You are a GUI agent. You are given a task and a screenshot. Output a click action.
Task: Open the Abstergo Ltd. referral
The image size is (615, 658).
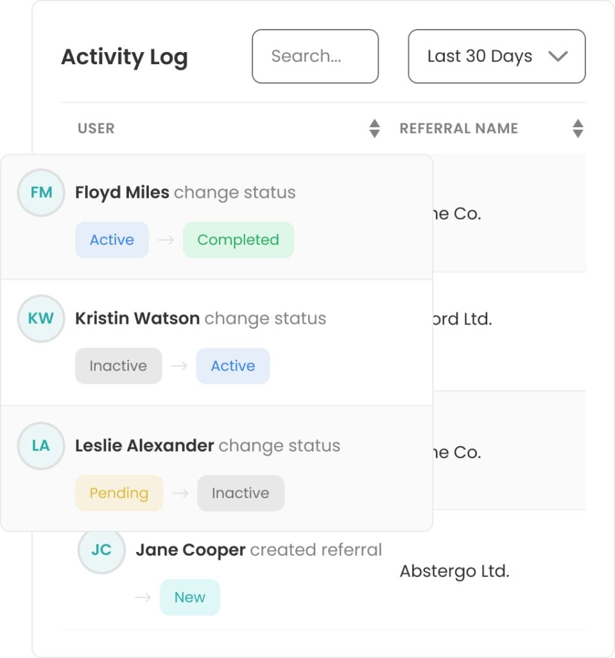455,571
